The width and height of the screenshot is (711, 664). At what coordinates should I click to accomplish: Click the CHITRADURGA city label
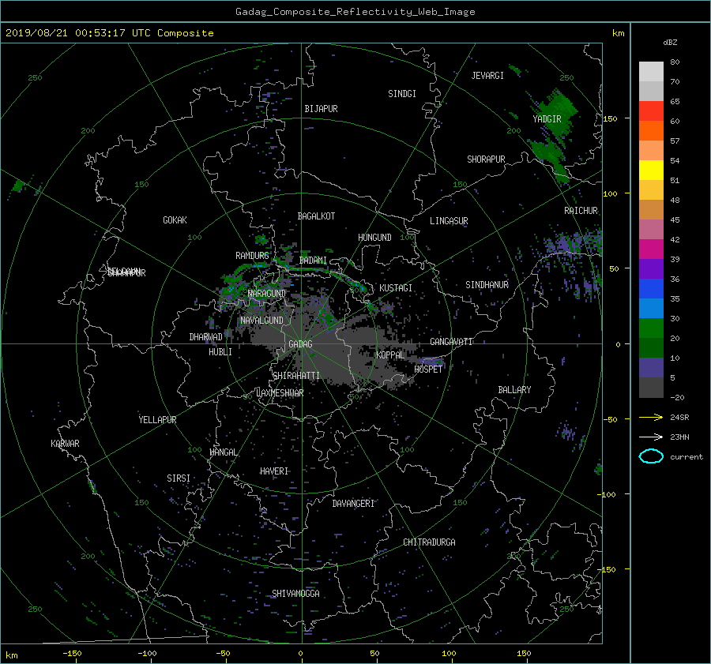[429, 542]
